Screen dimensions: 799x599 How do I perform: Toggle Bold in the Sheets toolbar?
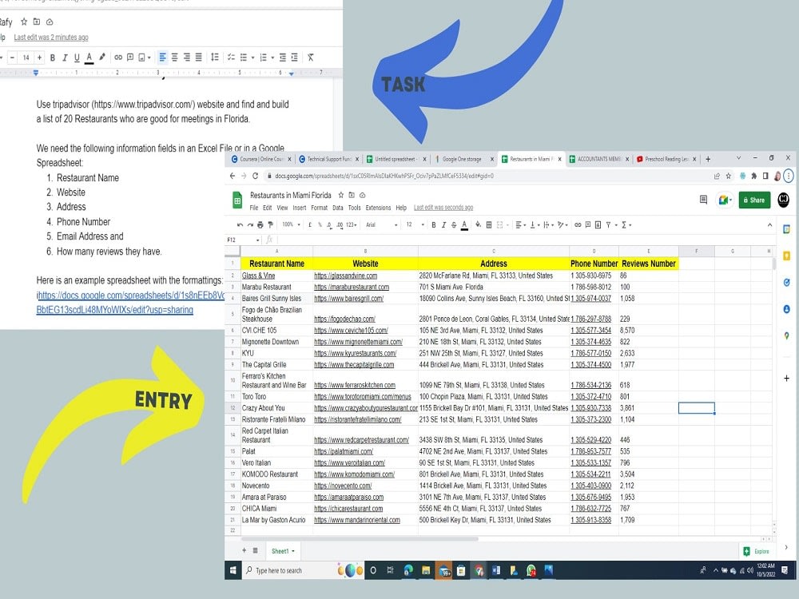point(434,224)
